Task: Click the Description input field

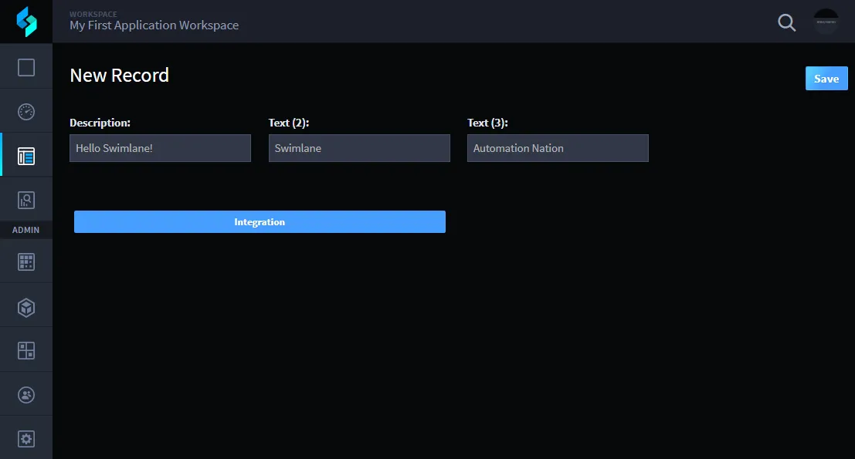Action: [x=161, y=148]
